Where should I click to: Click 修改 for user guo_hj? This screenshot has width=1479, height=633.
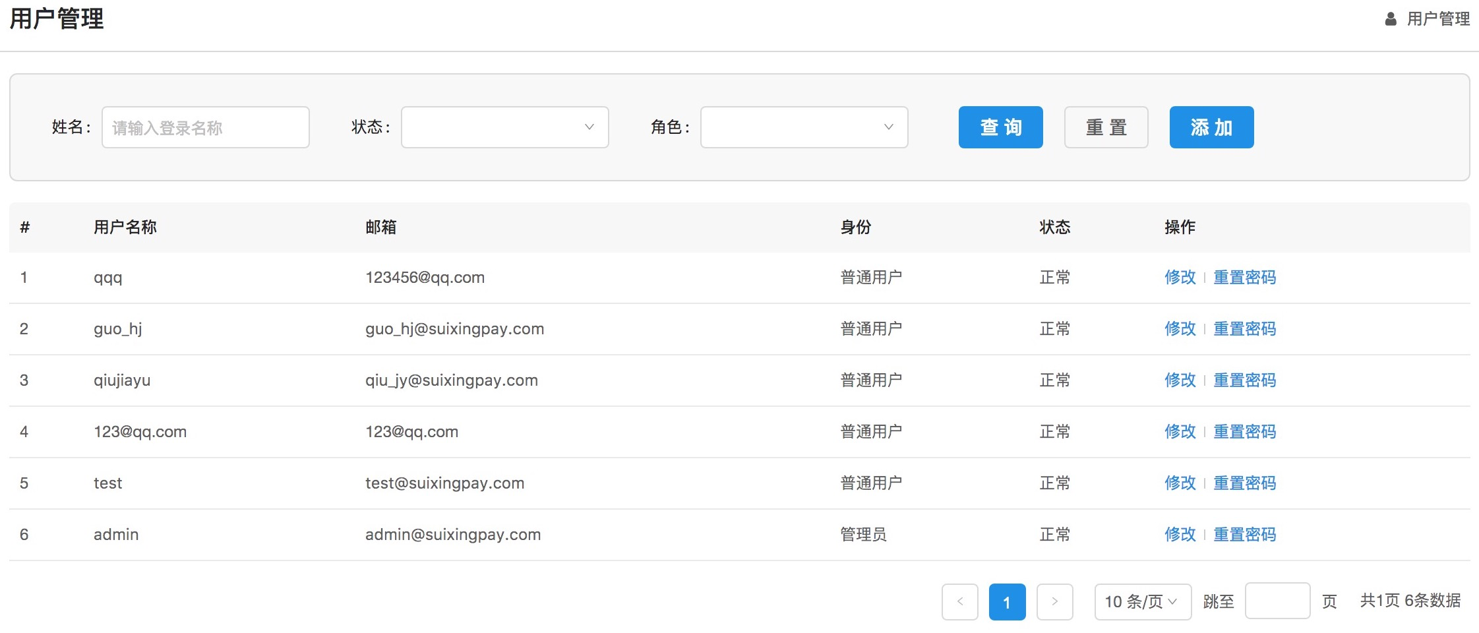(x=1180, y=329)
